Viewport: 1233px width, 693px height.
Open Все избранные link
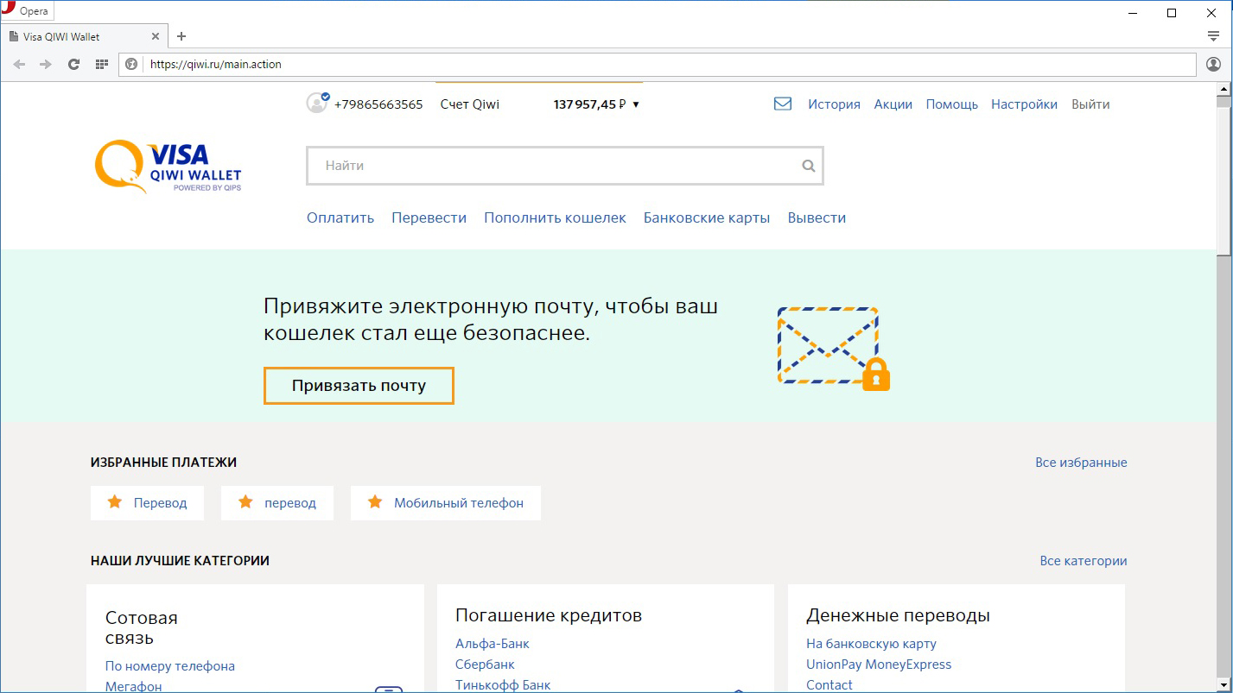(1081, 463)
